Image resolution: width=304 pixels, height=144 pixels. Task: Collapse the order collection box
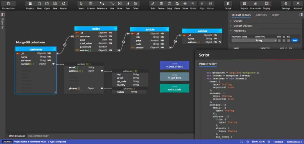click(116, 28)
